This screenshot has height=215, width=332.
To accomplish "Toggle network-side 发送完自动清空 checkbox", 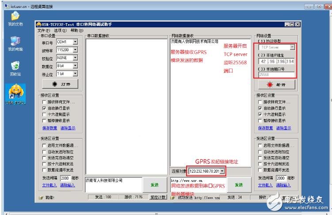I will [x=260, y=158].
